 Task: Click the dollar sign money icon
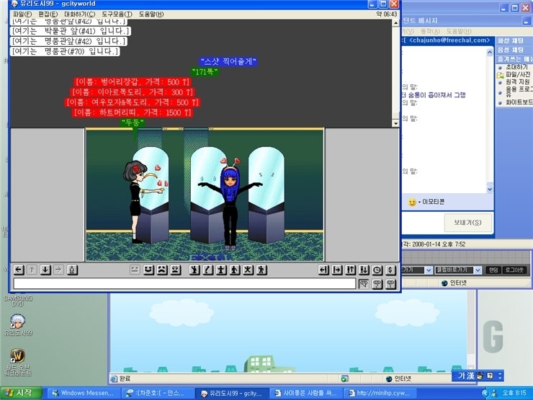tap(390, 270)
